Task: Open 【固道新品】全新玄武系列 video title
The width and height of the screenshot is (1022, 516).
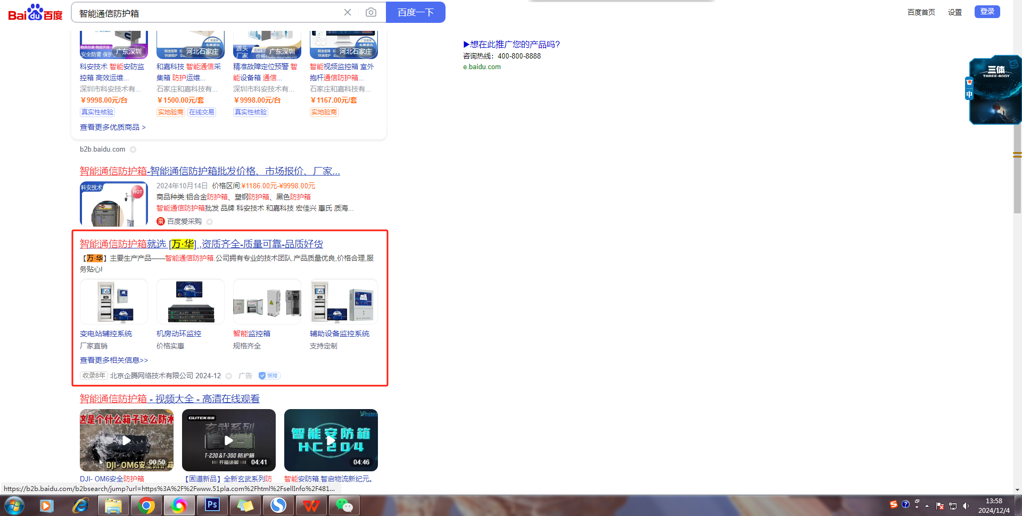Action: point(227,479)
